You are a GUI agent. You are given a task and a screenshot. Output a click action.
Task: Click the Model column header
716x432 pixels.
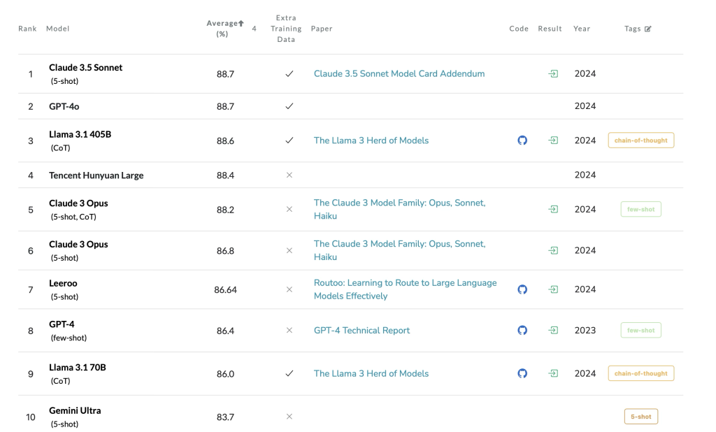(x=57, y=29)
